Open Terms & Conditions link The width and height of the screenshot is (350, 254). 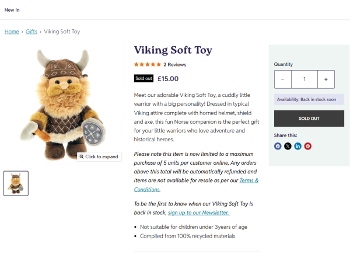196,185
